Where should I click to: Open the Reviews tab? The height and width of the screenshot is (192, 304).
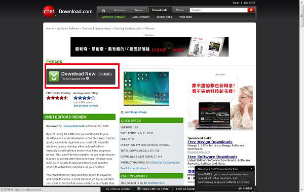(120, 10)
